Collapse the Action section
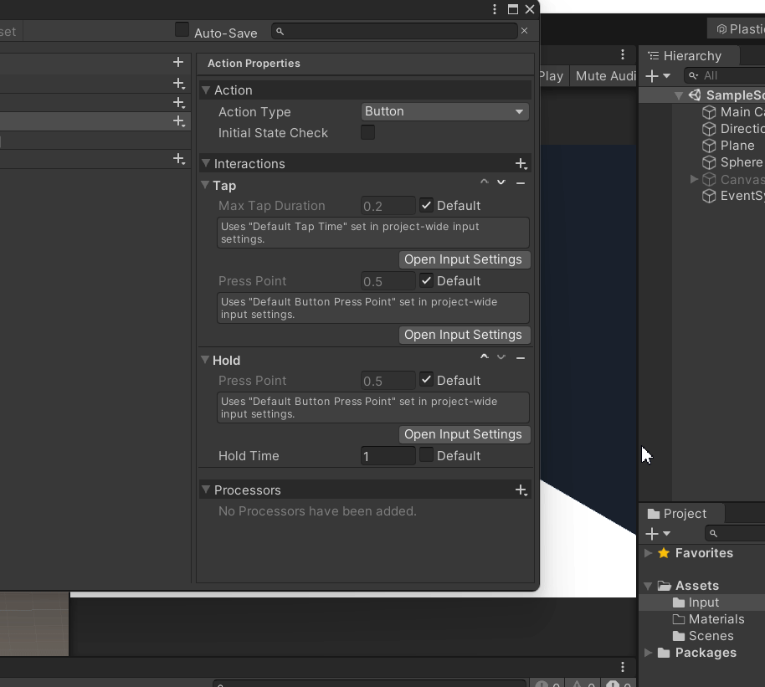The image size is (765, 687). [x=206, y=90]
